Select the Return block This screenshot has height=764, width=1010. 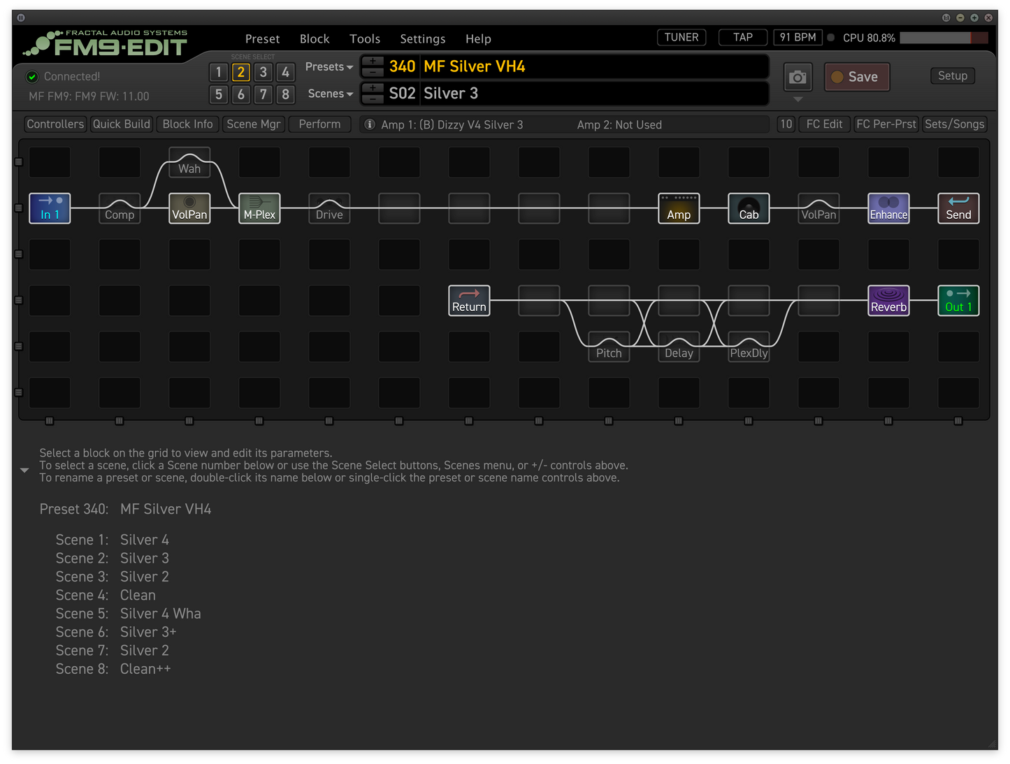(x=469, y=301)
